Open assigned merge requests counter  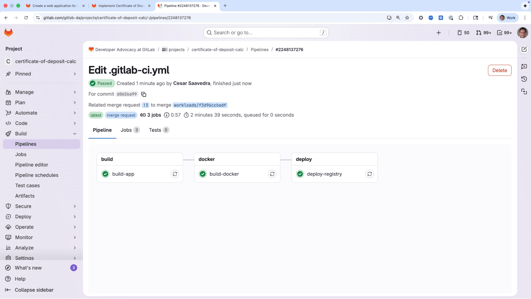click(483, 33)
